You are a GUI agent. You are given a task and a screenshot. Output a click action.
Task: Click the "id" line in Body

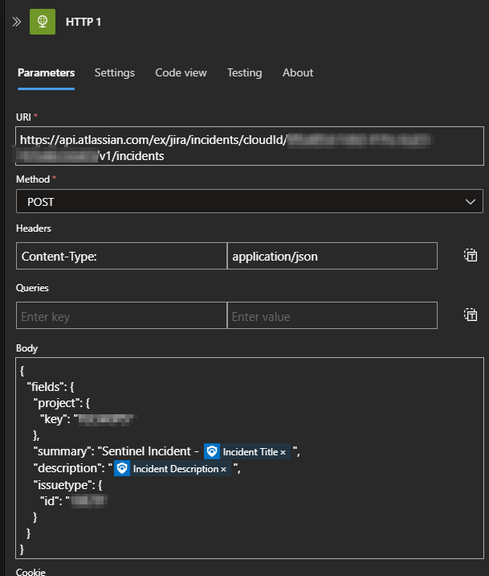pos(73,501)
